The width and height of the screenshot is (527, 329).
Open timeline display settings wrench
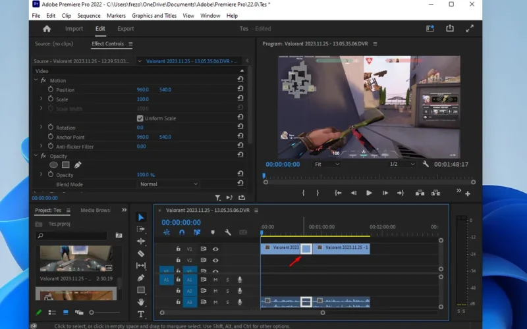click(x=227, y=232)
